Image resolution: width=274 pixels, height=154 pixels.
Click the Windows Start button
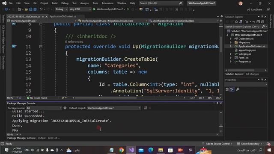(269, 150)
